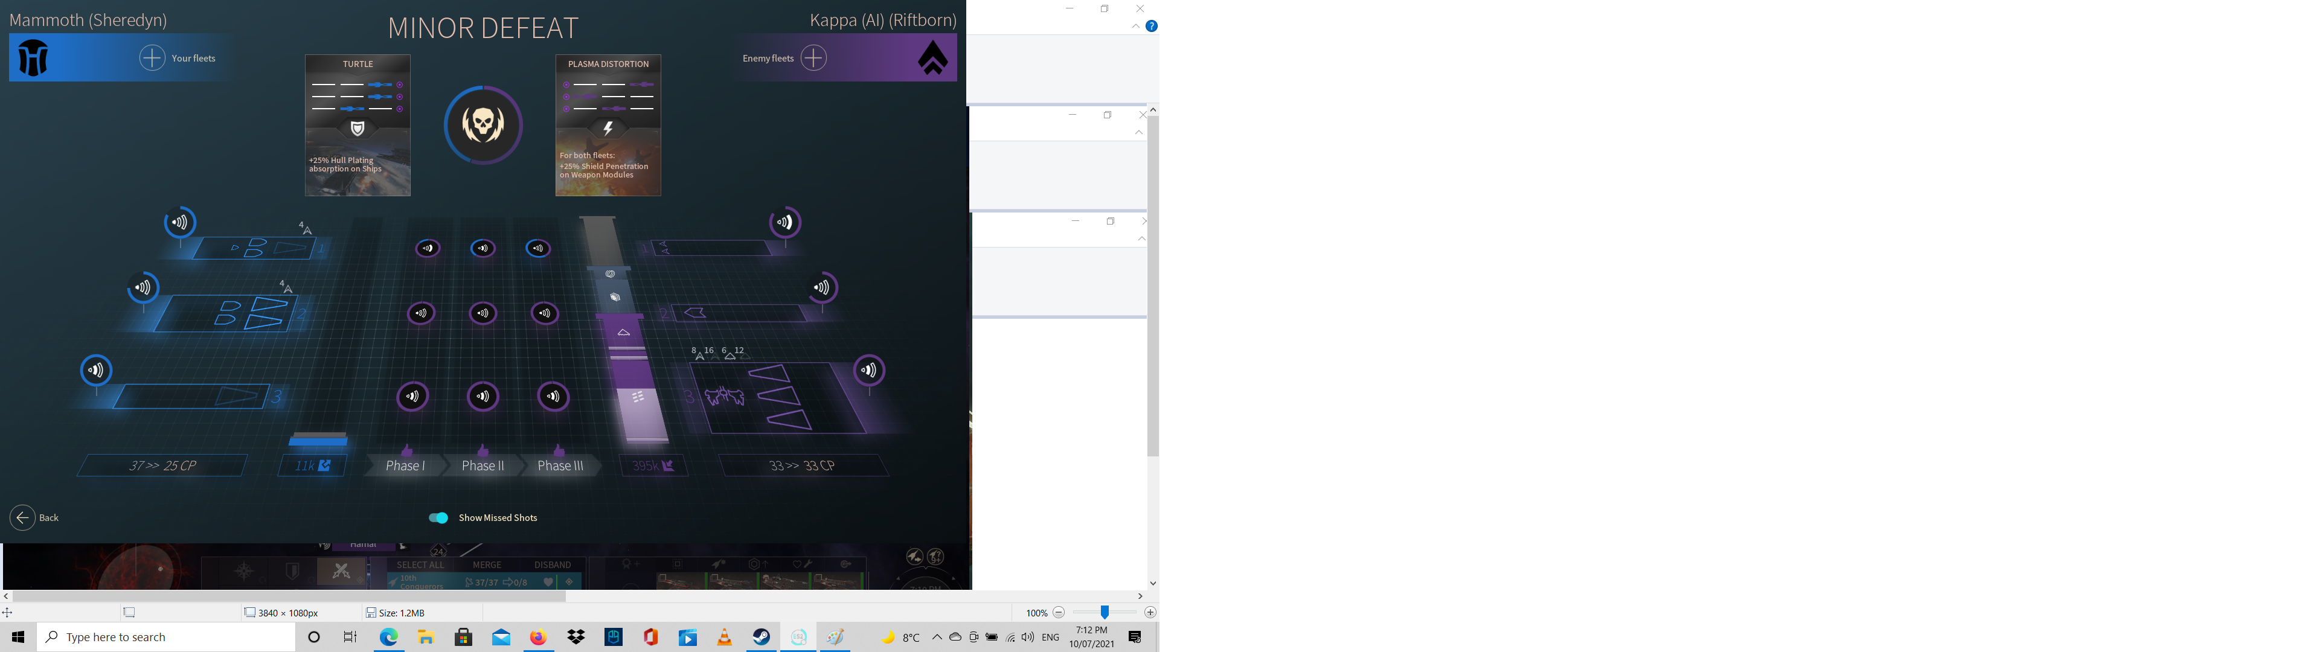The image size is (2319, 652).
Task: Show hidden system tray icons chevron
Action: 936,637
